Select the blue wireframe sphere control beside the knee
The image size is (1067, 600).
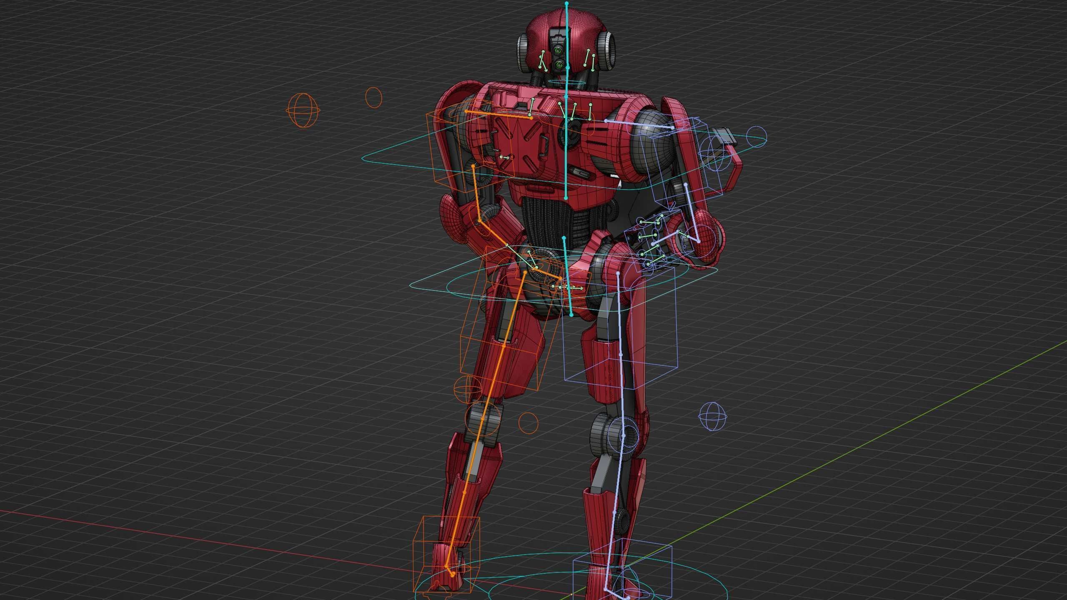click(x=713, y=417)
